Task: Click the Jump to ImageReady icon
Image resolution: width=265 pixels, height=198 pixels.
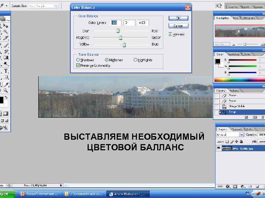Action: pyautogui.click(x=4, y=128)
